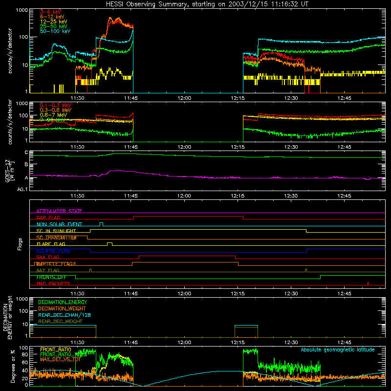Select the GAP_FLAG label

pyautogui.click(x=48, y=217)
